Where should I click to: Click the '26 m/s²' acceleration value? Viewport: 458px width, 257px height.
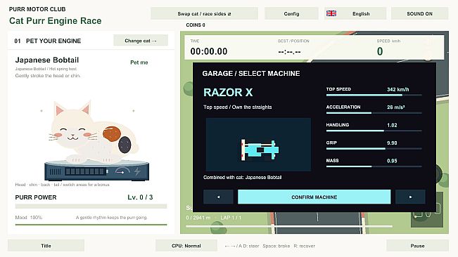click(x=396, y=107)
